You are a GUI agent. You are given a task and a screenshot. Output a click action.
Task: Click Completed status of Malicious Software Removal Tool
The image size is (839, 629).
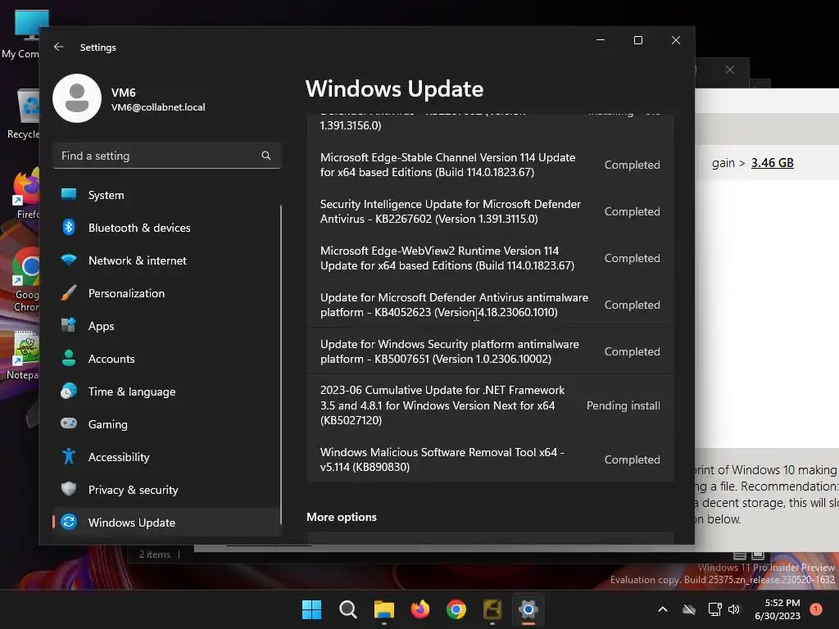(x=632, y=459)
